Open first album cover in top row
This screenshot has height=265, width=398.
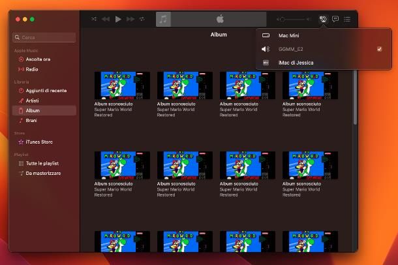click(122, 86)
